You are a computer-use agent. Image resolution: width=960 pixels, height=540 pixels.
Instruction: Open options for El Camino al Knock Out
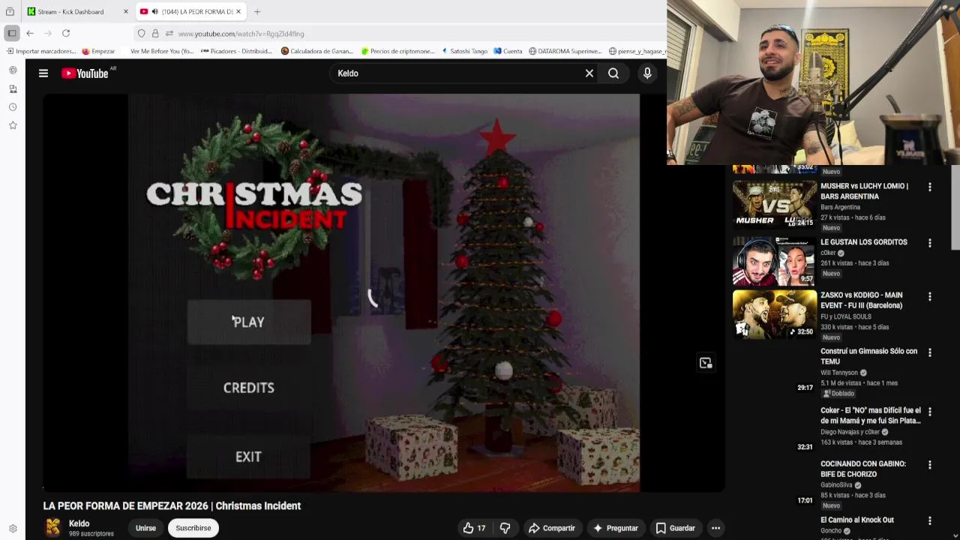pos(930,520)
